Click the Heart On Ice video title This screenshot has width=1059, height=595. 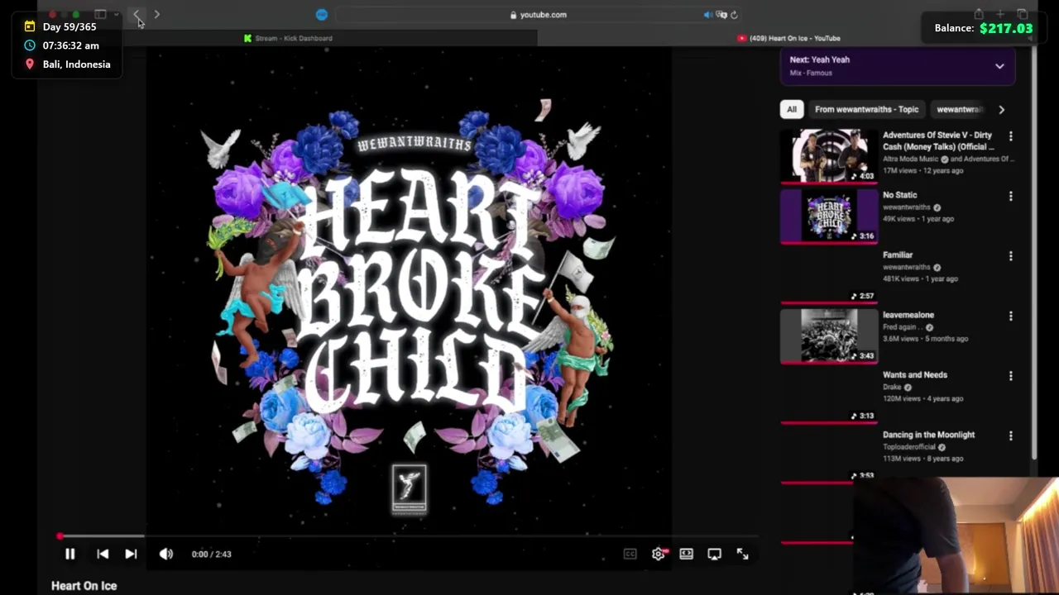coord(84,586)
